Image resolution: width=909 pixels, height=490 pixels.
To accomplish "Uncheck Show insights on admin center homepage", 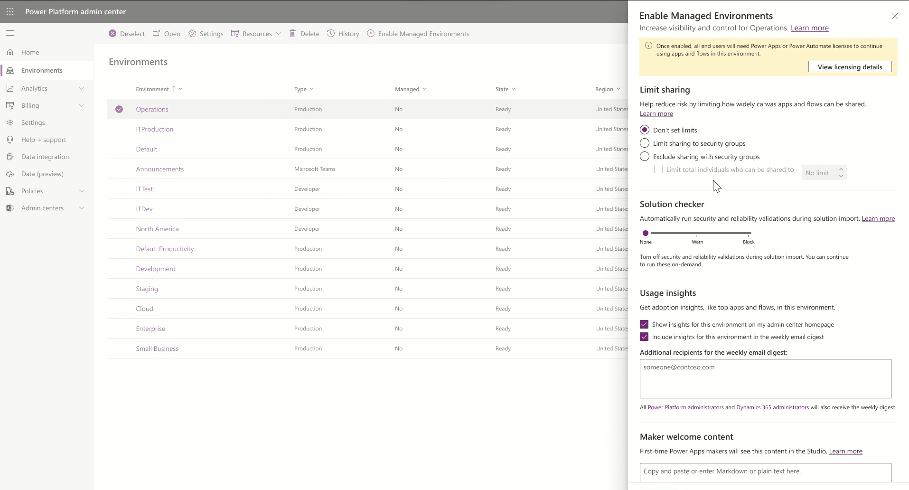I will coord(644,324).
